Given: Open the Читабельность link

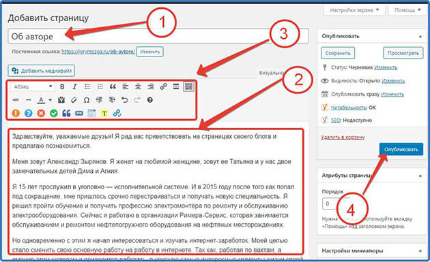Looking at the screenshot, I should click(x=349, y=108).
